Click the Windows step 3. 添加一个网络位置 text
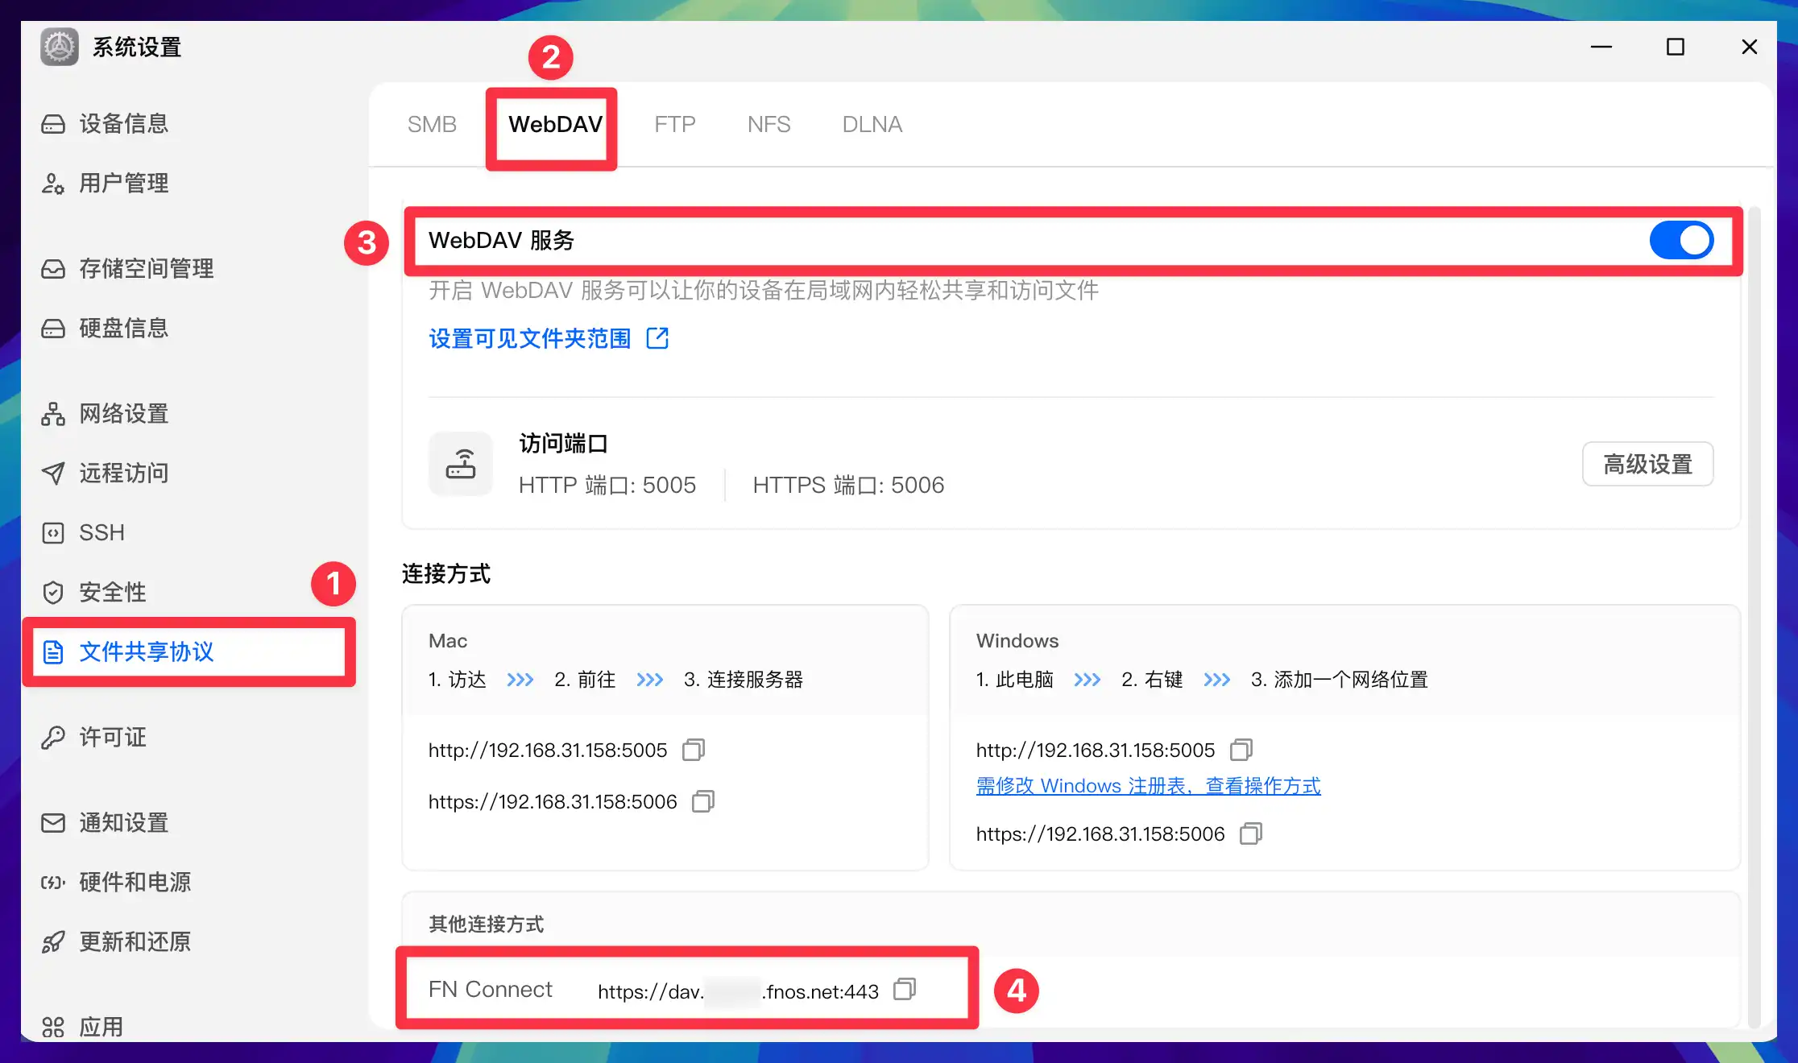1798x1063 pixels. (1339, 680)
